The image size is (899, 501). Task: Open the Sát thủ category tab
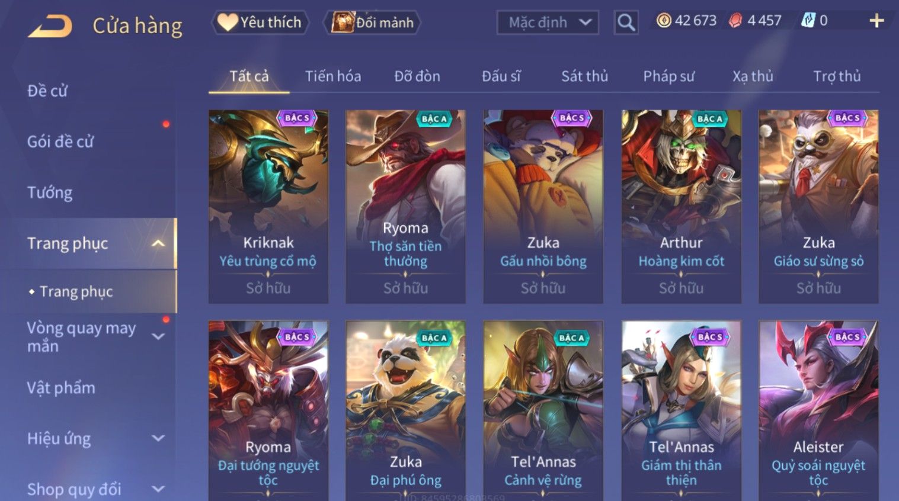[x=584, y=76]
